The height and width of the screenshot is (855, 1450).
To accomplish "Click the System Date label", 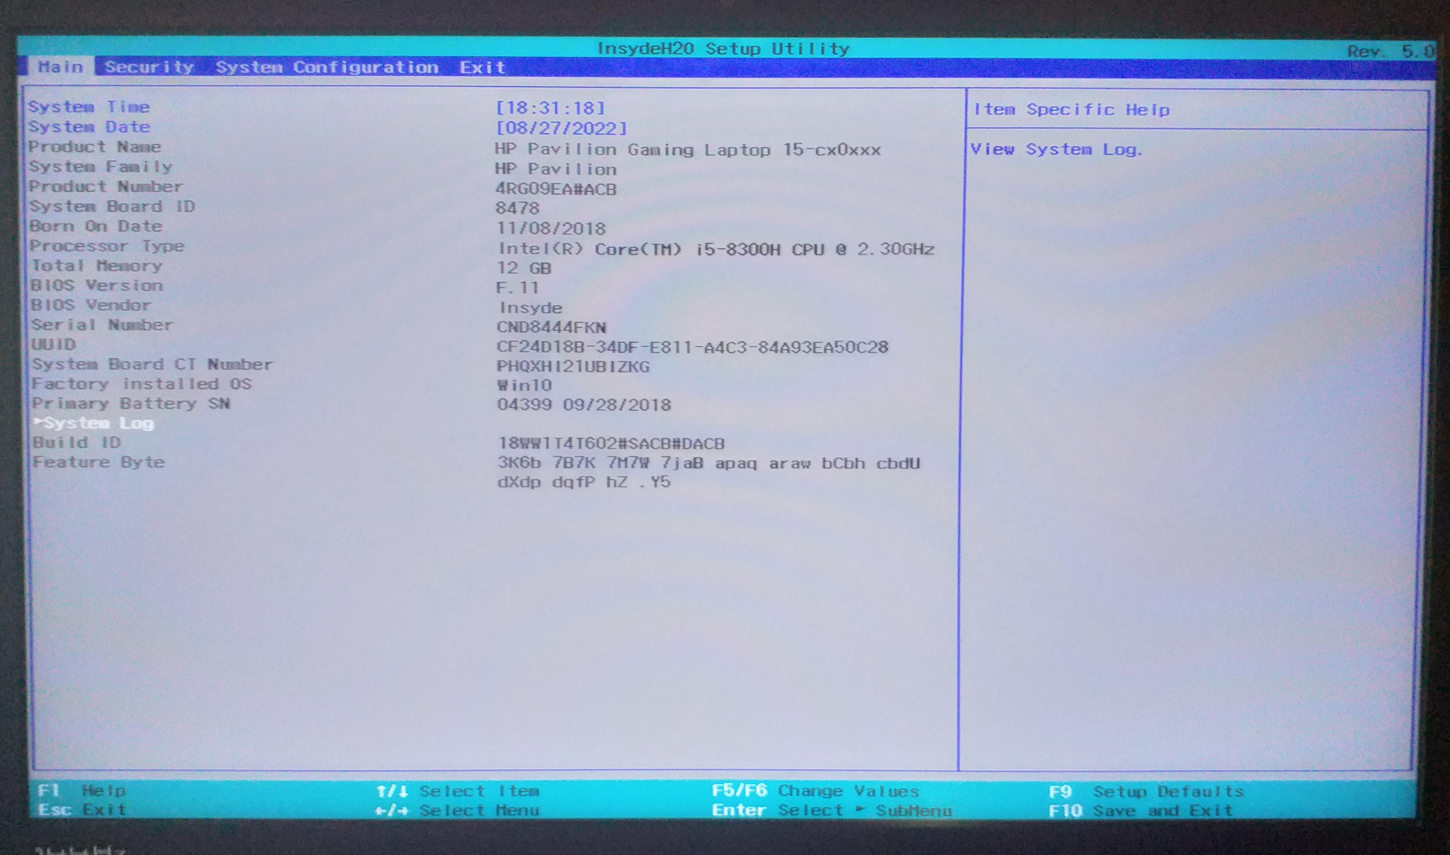I will click(x=89, y=127).
